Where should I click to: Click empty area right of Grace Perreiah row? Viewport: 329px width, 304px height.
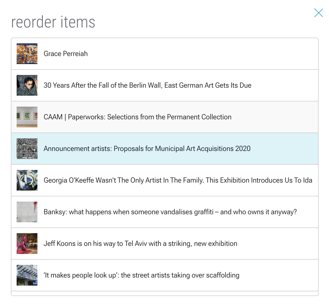(203, 54)
